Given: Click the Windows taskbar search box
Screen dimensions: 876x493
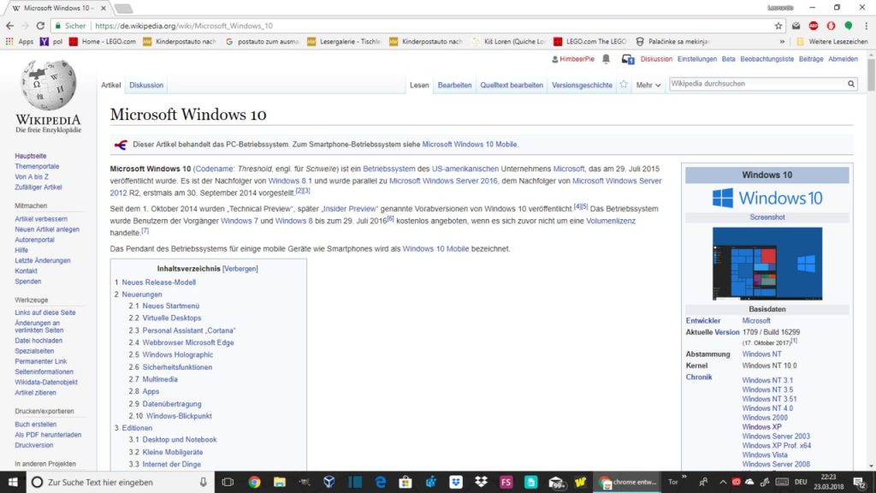Looking at the screenshot, I should click(120, 482).
